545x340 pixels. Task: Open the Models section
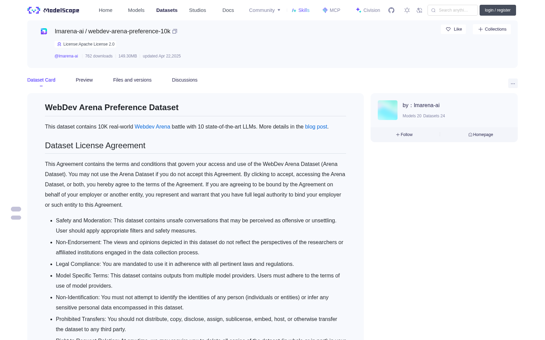click(x=136, y=10)
